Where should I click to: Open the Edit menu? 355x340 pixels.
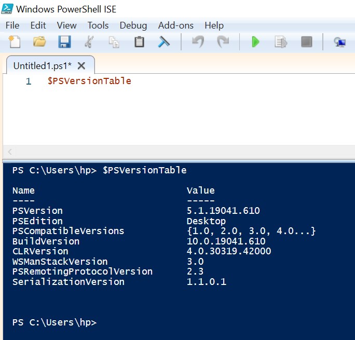point(38,25)
